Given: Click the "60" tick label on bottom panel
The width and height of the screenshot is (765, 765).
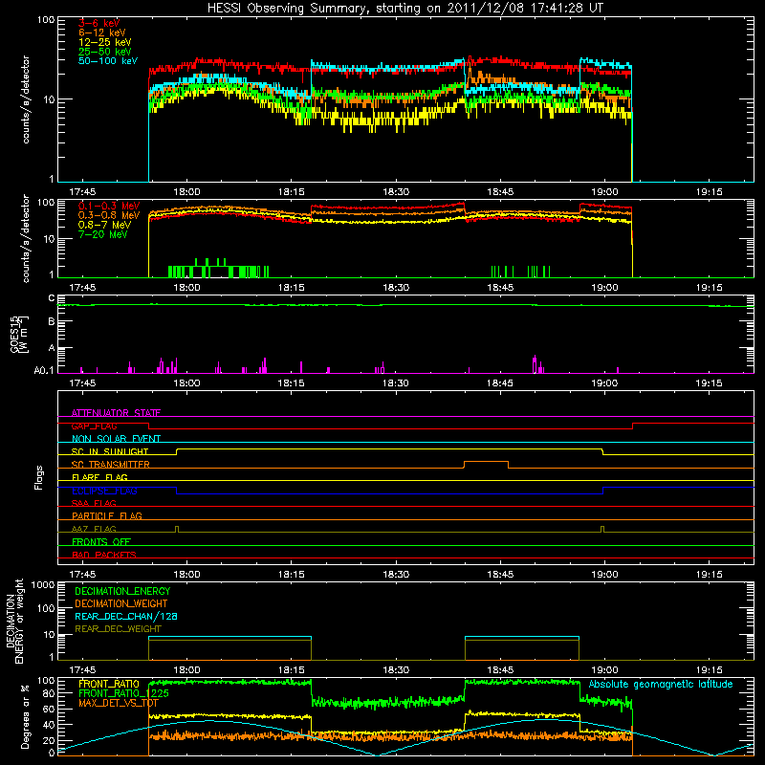Looking at the screenshot, I should 49,709.
